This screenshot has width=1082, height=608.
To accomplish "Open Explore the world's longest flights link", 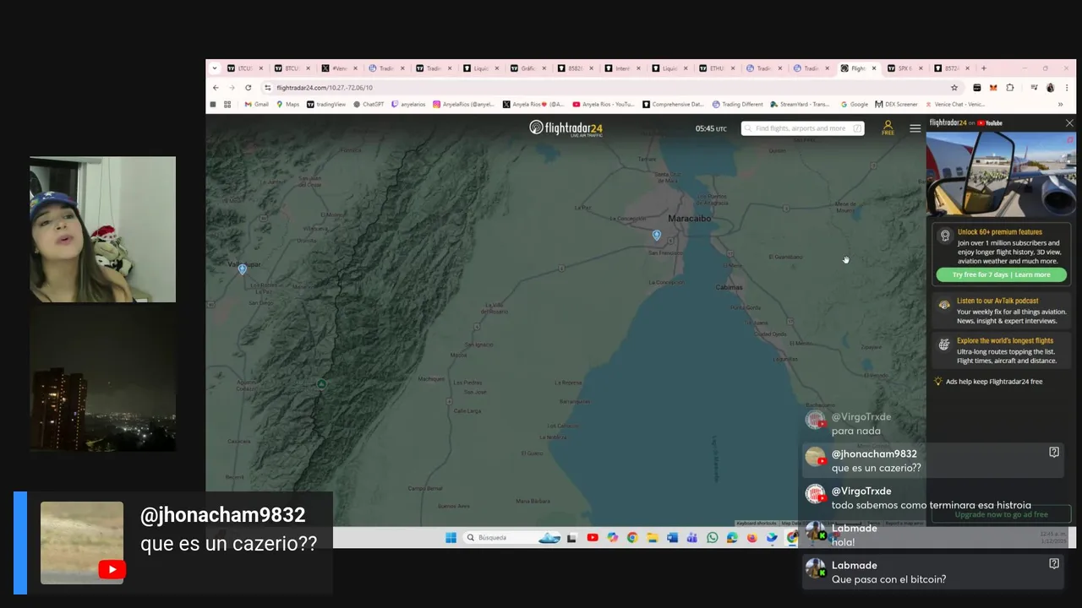I will (x=1005, y=341).
